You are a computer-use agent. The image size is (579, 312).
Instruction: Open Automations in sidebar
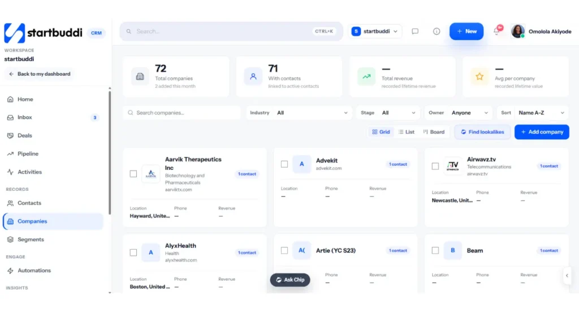[53, 270]
